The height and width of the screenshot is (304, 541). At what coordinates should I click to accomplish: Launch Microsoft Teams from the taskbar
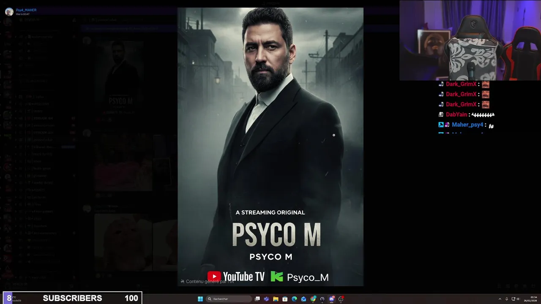pos(266,299)
